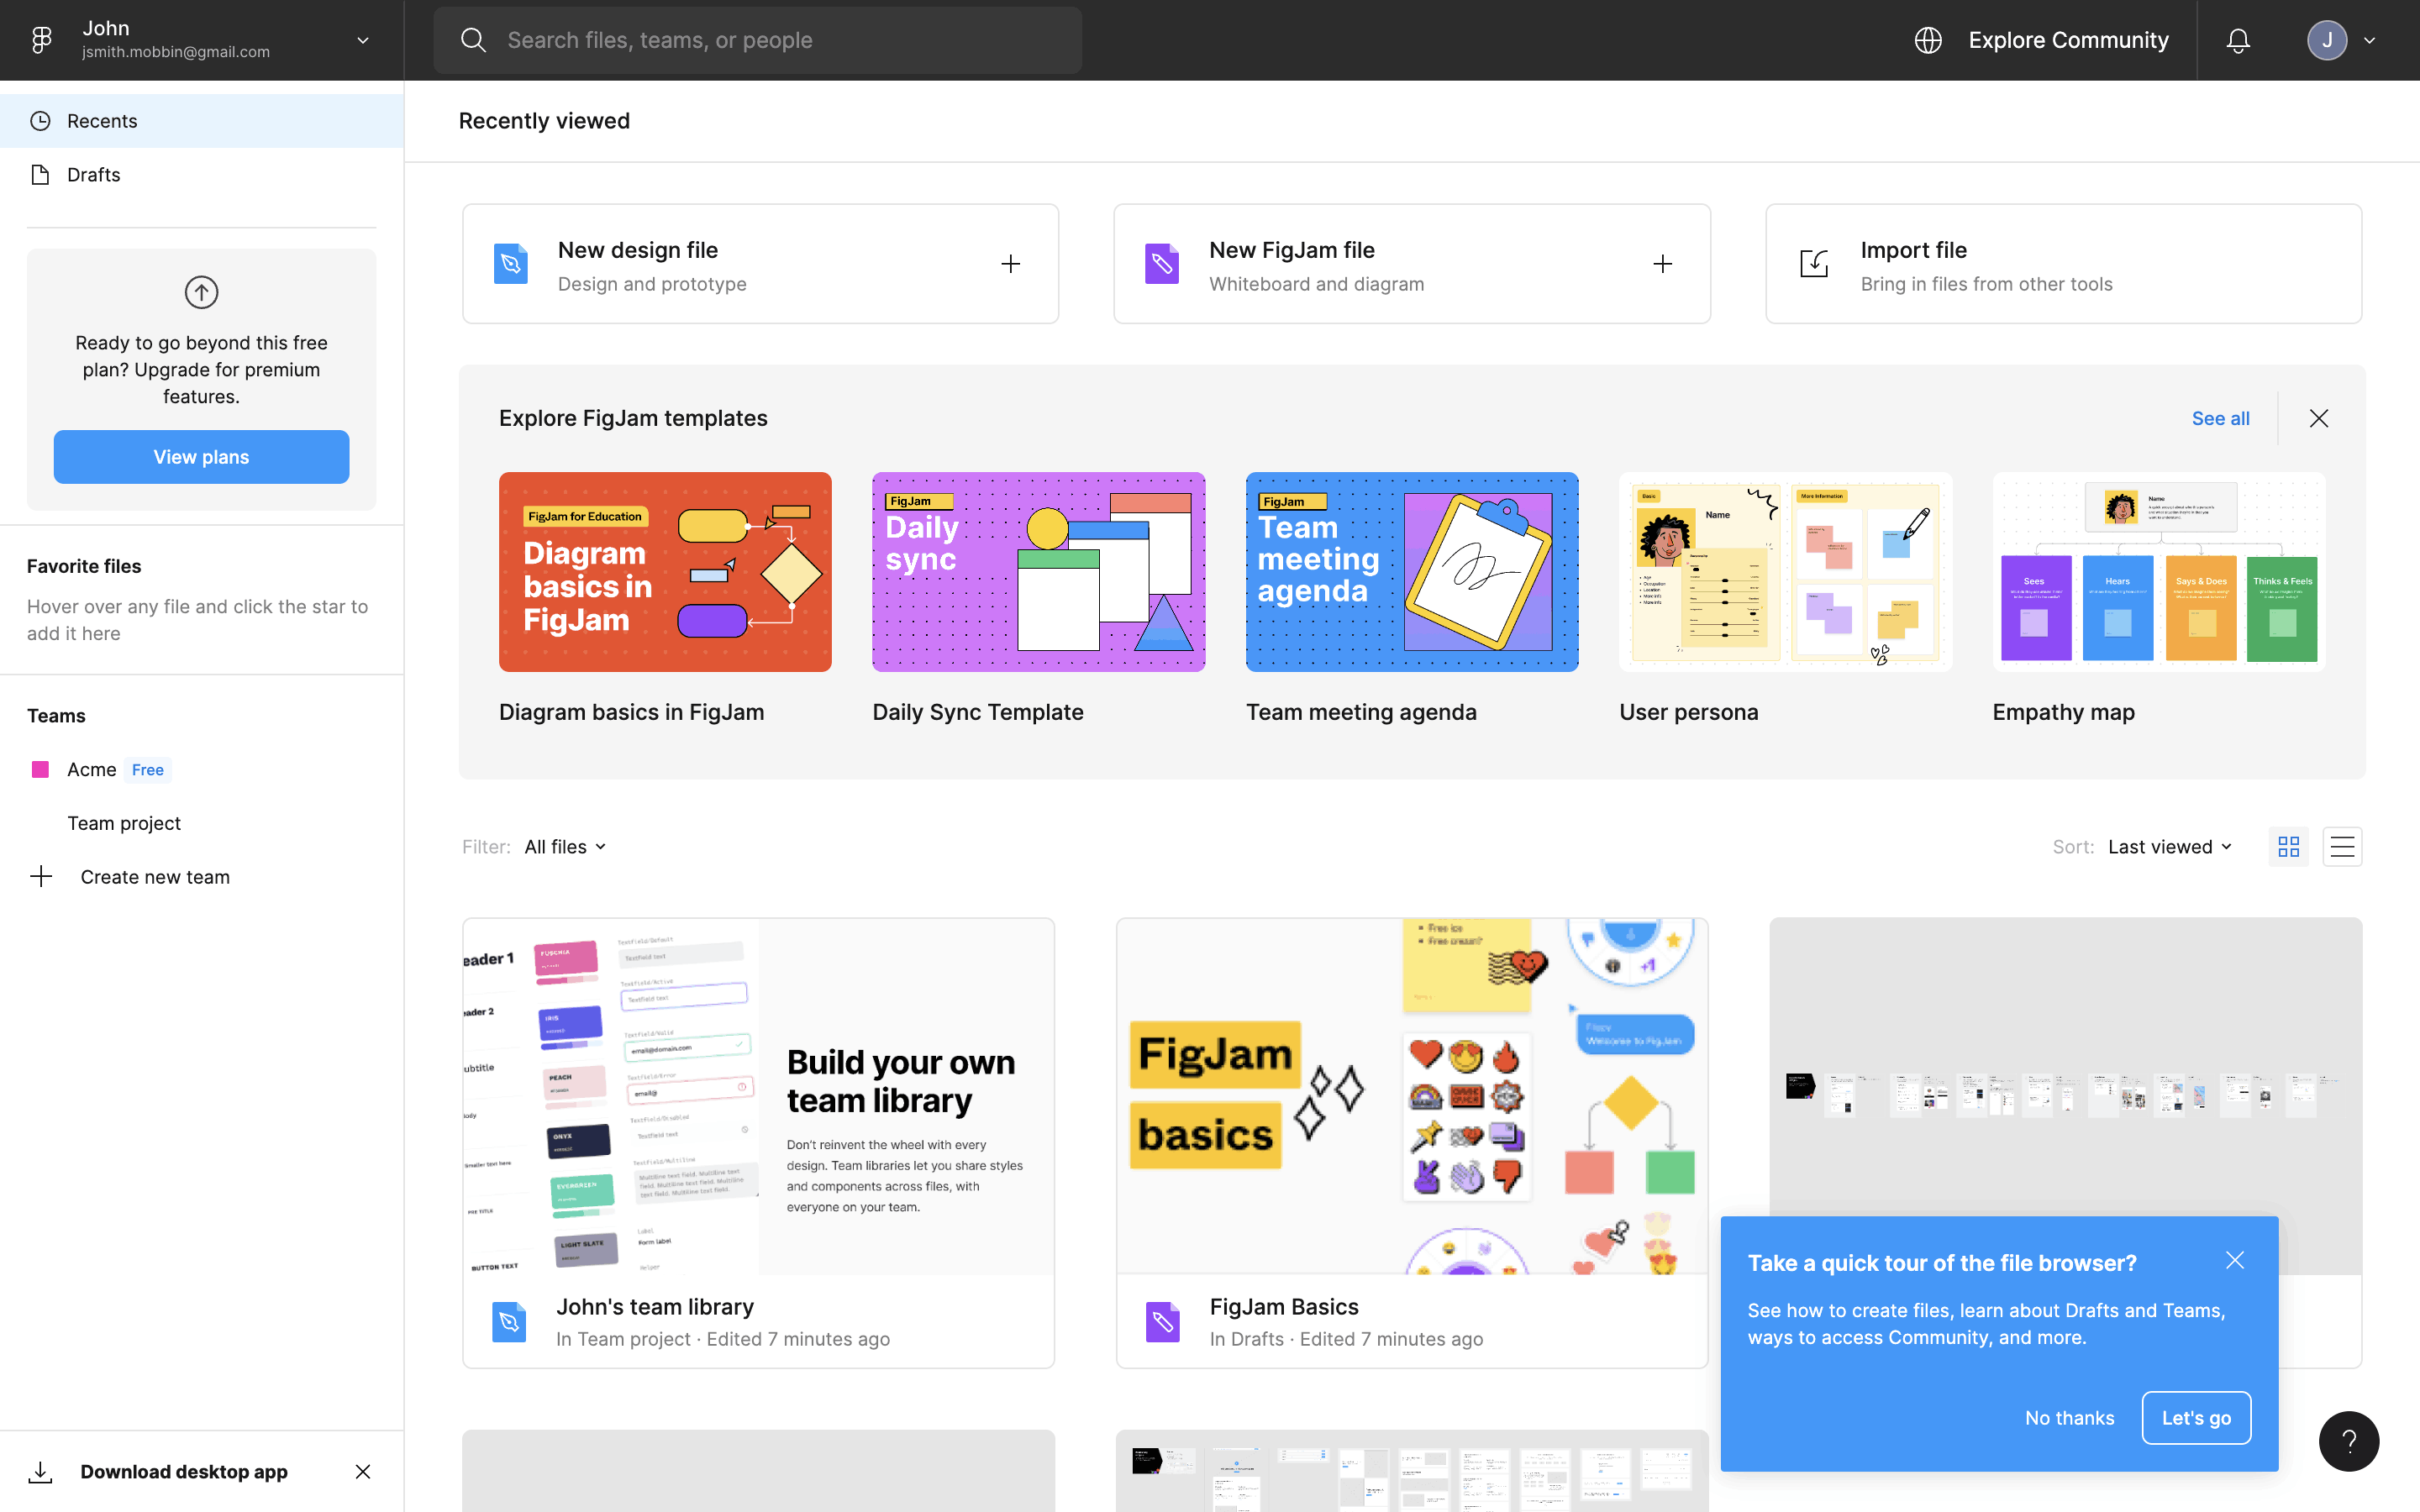This screenshot has width=2420, height=1512.
Task: Select Team project under Acme
Action: pos(124,823)
